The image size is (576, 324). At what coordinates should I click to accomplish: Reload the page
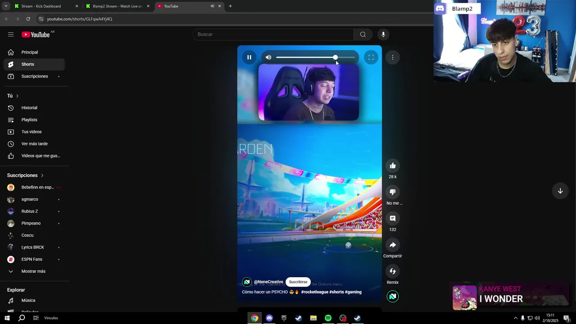click(28, 19)
